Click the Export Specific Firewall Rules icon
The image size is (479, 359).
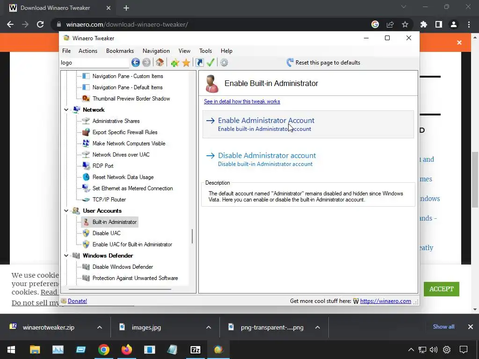[x=86, y=132]
